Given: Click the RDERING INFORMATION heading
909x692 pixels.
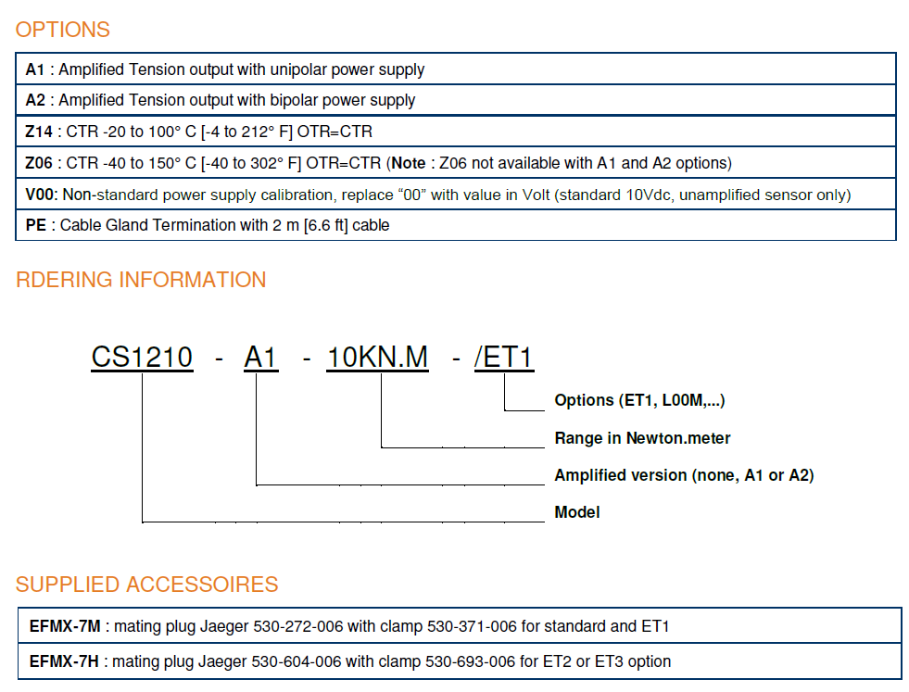Looking at the screenshot, I should point(141,280).
